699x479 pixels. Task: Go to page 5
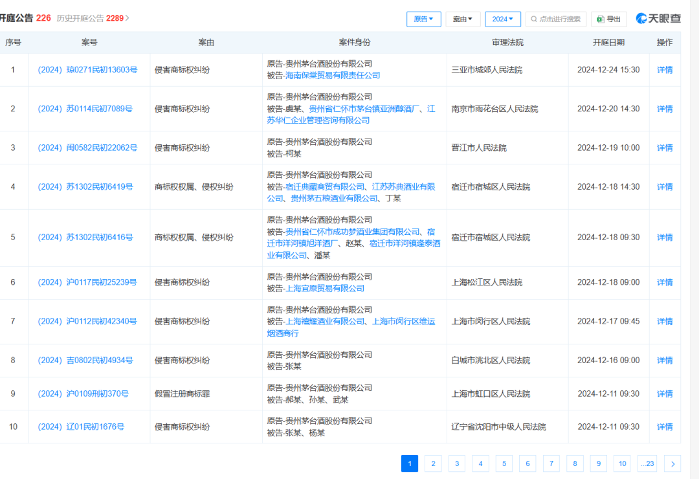(504, 463)
